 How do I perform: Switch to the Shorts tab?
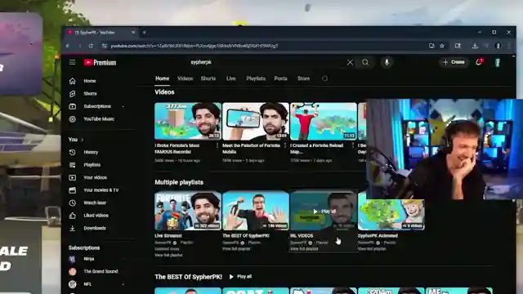click(x=208, y=78)
